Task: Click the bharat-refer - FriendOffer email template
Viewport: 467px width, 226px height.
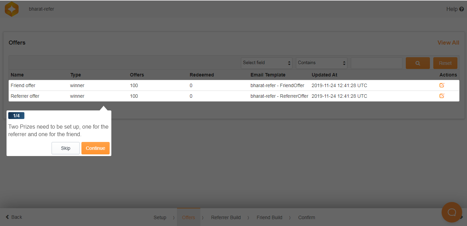Action: coord(277,85)
